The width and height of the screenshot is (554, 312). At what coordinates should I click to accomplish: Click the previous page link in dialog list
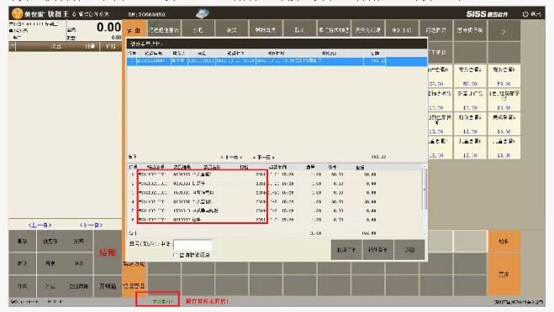(x=231, y=157)
